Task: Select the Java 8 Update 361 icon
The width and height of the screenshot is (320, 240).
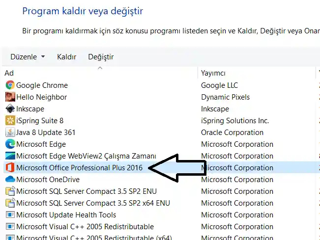Action: tap(10, 132)
